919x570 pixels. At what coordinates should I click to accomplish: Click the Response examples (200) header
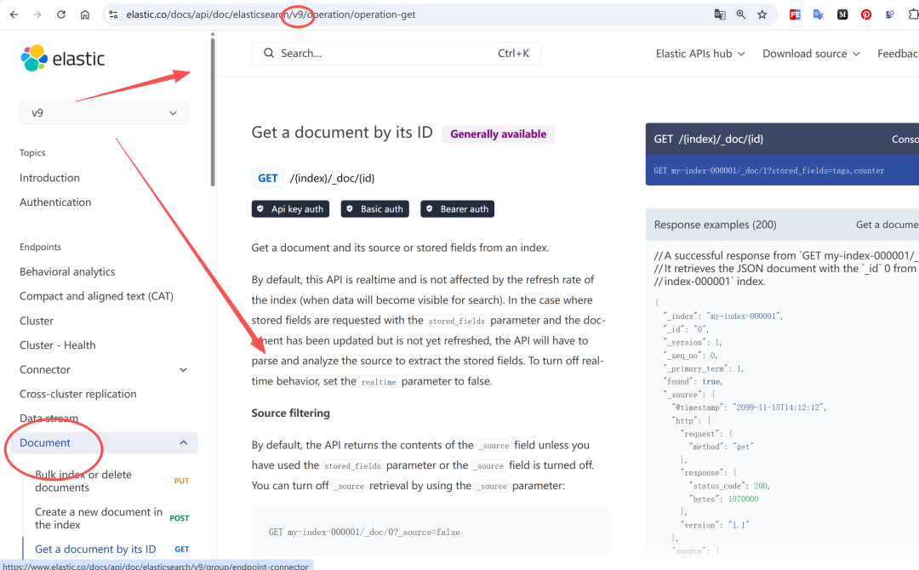tap(715, 225)
